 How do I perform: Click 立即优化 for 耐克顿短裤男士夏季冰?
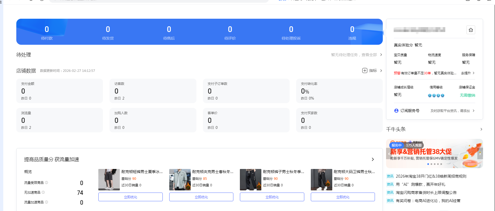tap(130, 197)
